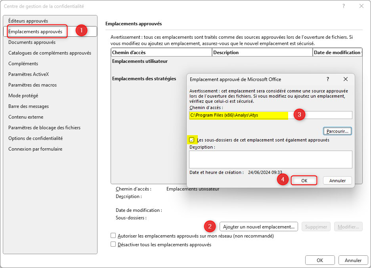The height and width of the screenshot is (268, 371).
Task: Click the Parcourir... button
Action: [337, 130]
